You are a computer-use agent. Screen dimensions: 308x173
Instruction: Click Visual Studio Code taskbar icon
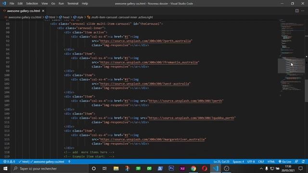pos(216,169)
